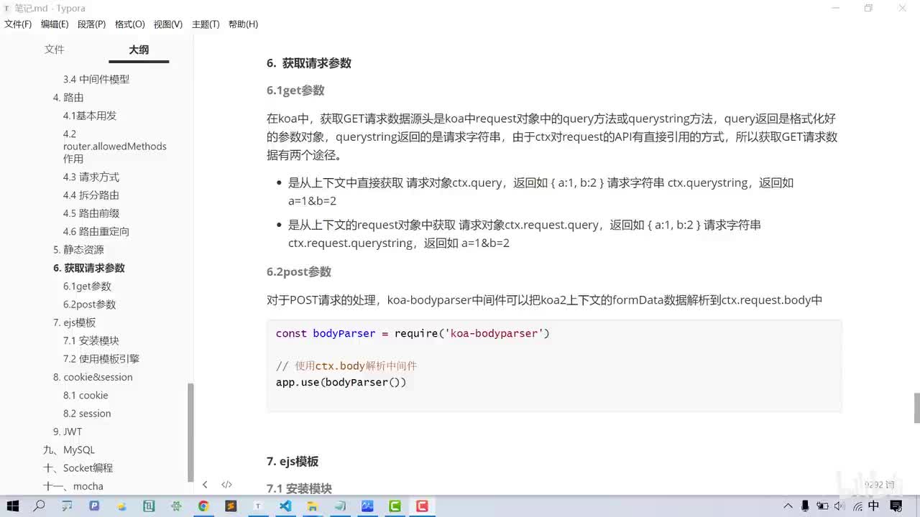
Task: Open the 帮助(H) menu
Action: [243, 24]
